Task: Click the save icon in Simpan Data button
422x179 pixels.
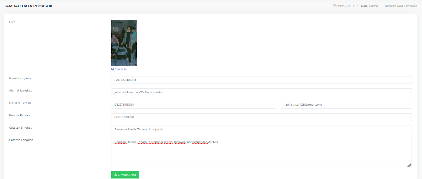Action: coord(116,175)
